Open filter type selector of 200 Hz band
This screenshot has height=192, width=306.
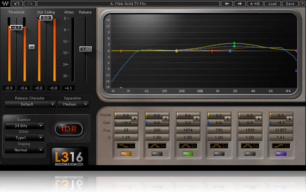157,146
